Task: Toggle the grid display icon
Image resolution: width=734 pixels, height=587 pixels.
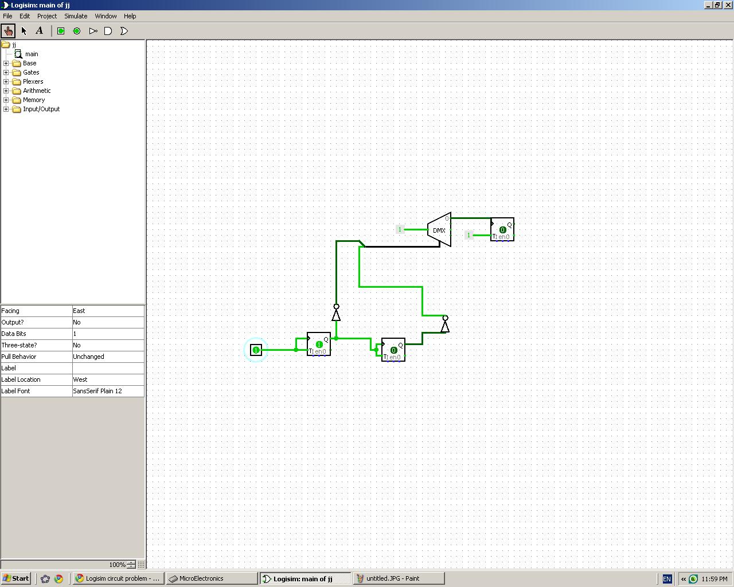Action: click(141, 565)
